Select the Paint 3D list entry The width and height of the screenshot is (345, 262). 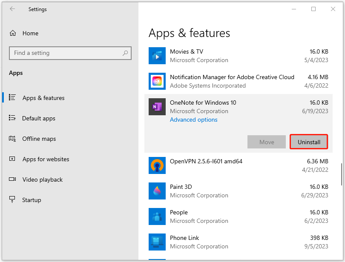click(x=239, y=191)
